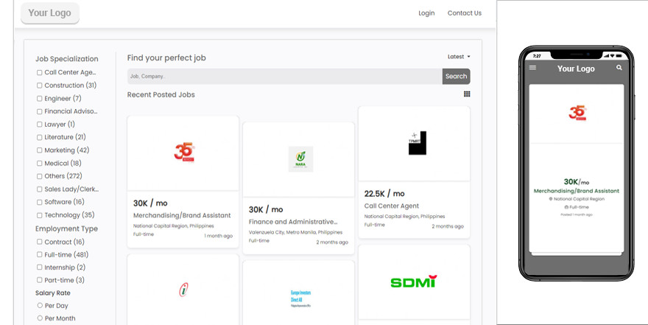Click Login in the top navigation
This screenshot has height=325, width=648.
[x=426, y=13]
